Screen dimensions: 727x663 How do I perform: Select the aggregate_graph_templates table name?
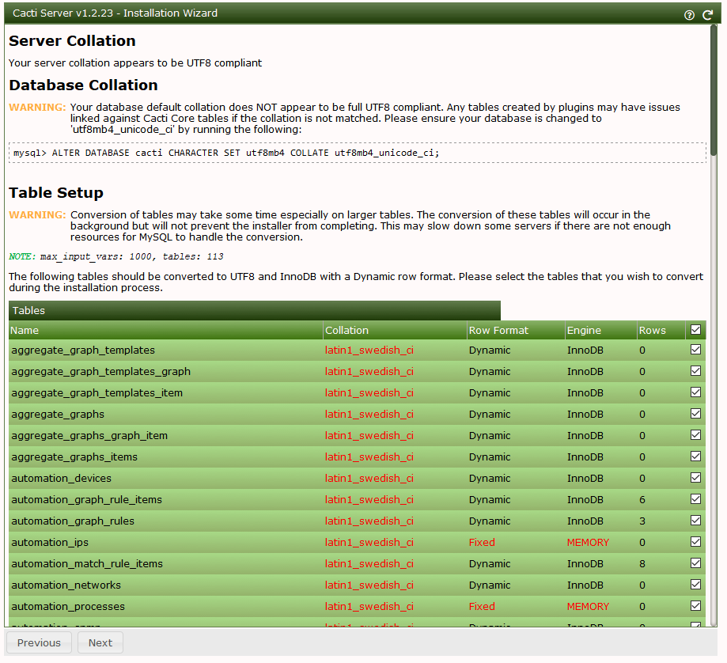pyautogui.click(x=83, y=350)
